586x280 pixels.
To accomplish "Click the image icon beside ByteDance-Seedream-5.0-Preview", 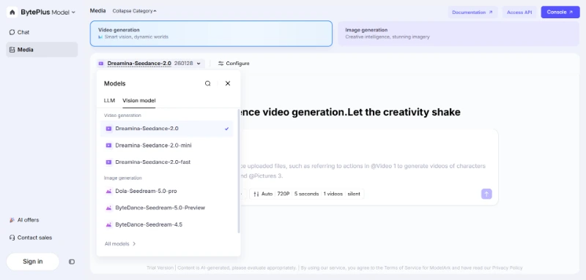I will pyautogui.click(x=108, y=208).
